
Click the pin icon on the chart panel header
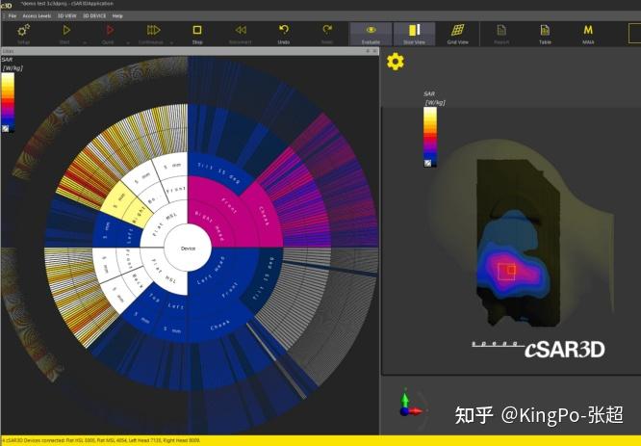tap(368, 51)
